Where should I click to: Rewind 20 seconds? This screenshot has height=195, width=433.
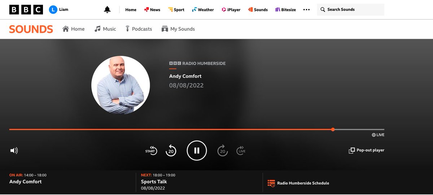point(171,151)
